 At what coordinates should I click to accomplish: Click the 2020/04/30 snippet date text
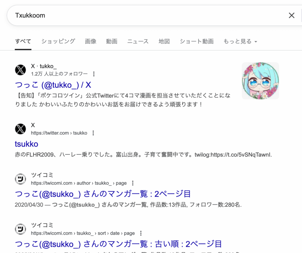point(29,205)
